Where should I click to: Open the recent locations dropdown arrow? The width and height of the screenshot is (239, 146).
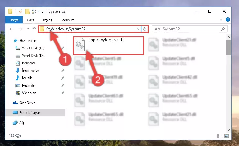pyautogui.click(x=28, y=29)
